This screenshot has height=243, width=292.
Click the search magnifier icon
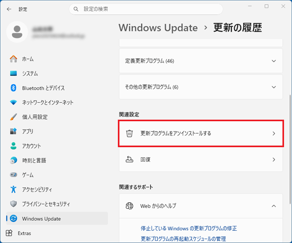76,9
